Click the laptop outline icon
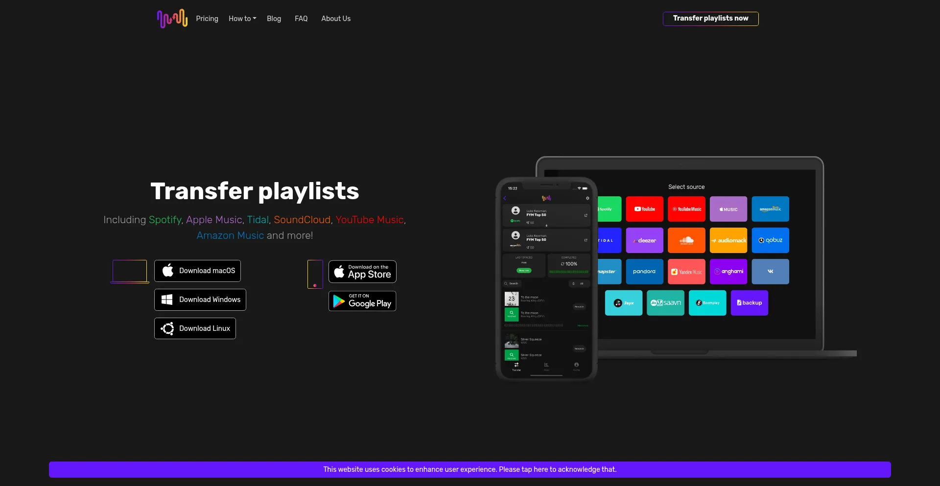The image size is (940, 486). click(130, 271)
